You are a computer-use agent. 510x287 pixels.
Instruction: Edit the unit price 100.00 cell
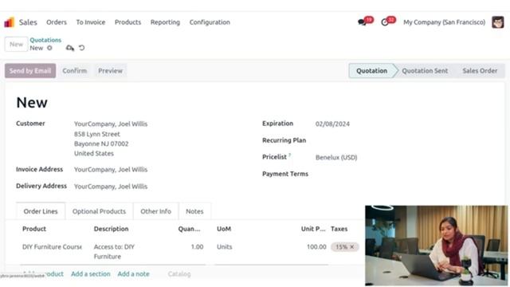[316, 247]
